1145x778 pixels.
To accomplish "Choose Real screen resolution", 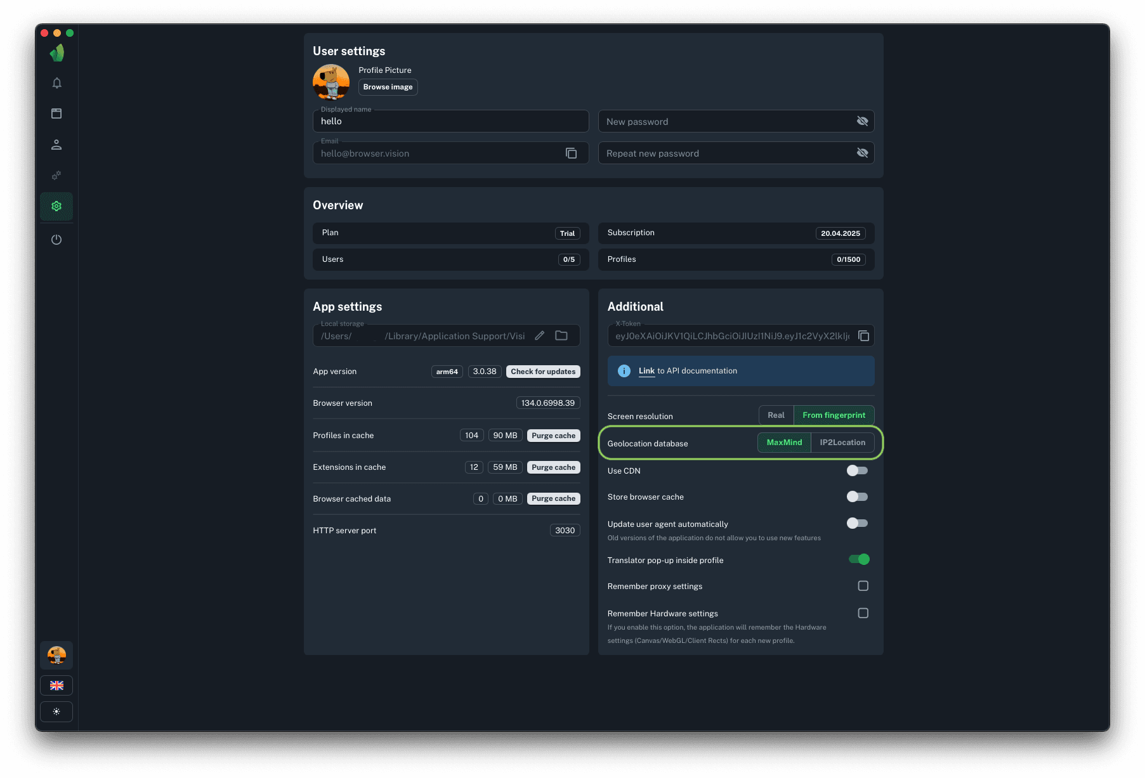I will [x=776, y=415].
